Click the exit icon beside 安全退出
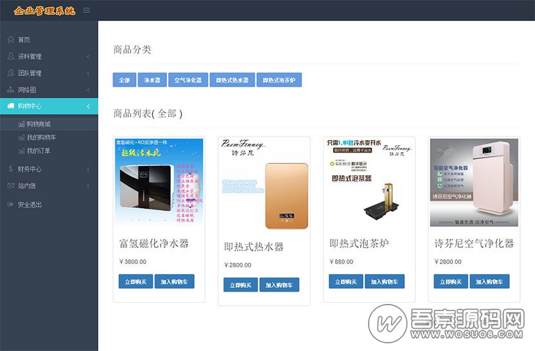 11,204
